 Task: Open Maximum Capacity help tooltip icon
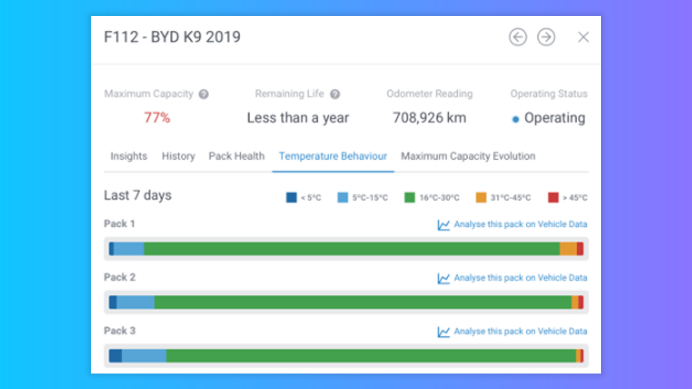204,94
